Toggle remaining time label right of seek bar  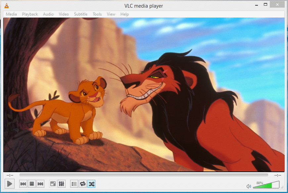tap(277, 175)
